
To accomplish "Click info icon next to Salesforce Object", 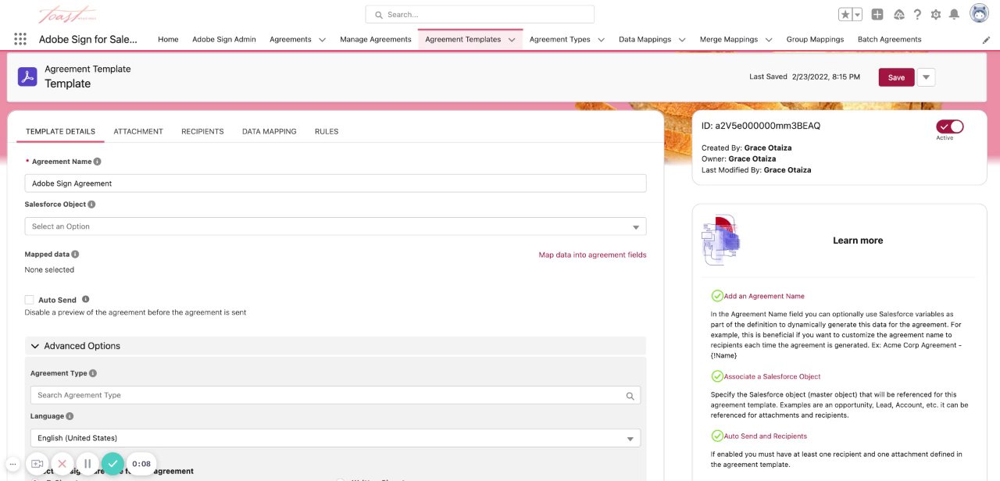I will coord(91,205).
